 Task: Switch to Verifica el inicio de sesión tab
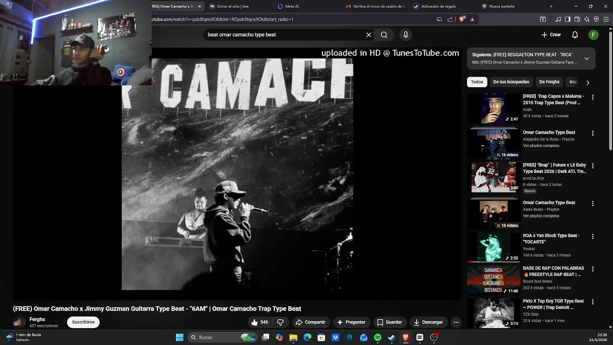(x=376, y=6)
